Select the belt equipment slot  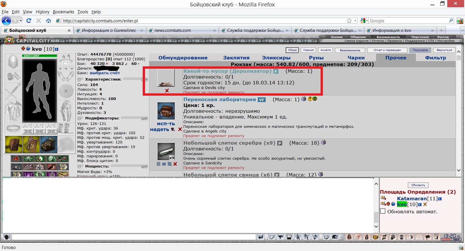[13, 128]
